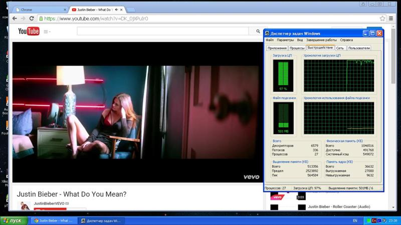Click the 501 MB page file gauge
The width and height of the screenshot is (401, 225).
coord(283,118)
